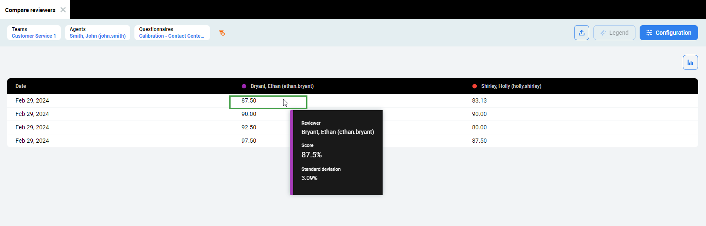Click the 3.09% standard deviation in tooltip

click(310, 178)
